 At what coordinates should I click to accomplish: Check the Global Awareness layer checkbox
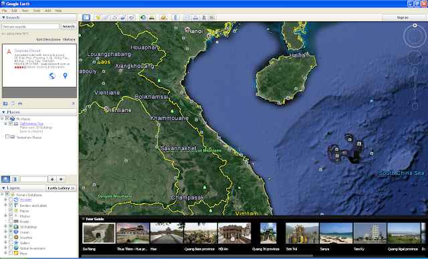[11, 248]
